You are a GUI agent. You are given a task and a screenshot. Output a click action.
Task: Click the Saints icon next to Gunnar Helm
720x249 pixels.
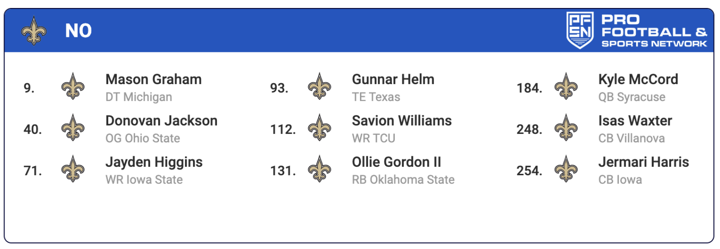(319, 87)
